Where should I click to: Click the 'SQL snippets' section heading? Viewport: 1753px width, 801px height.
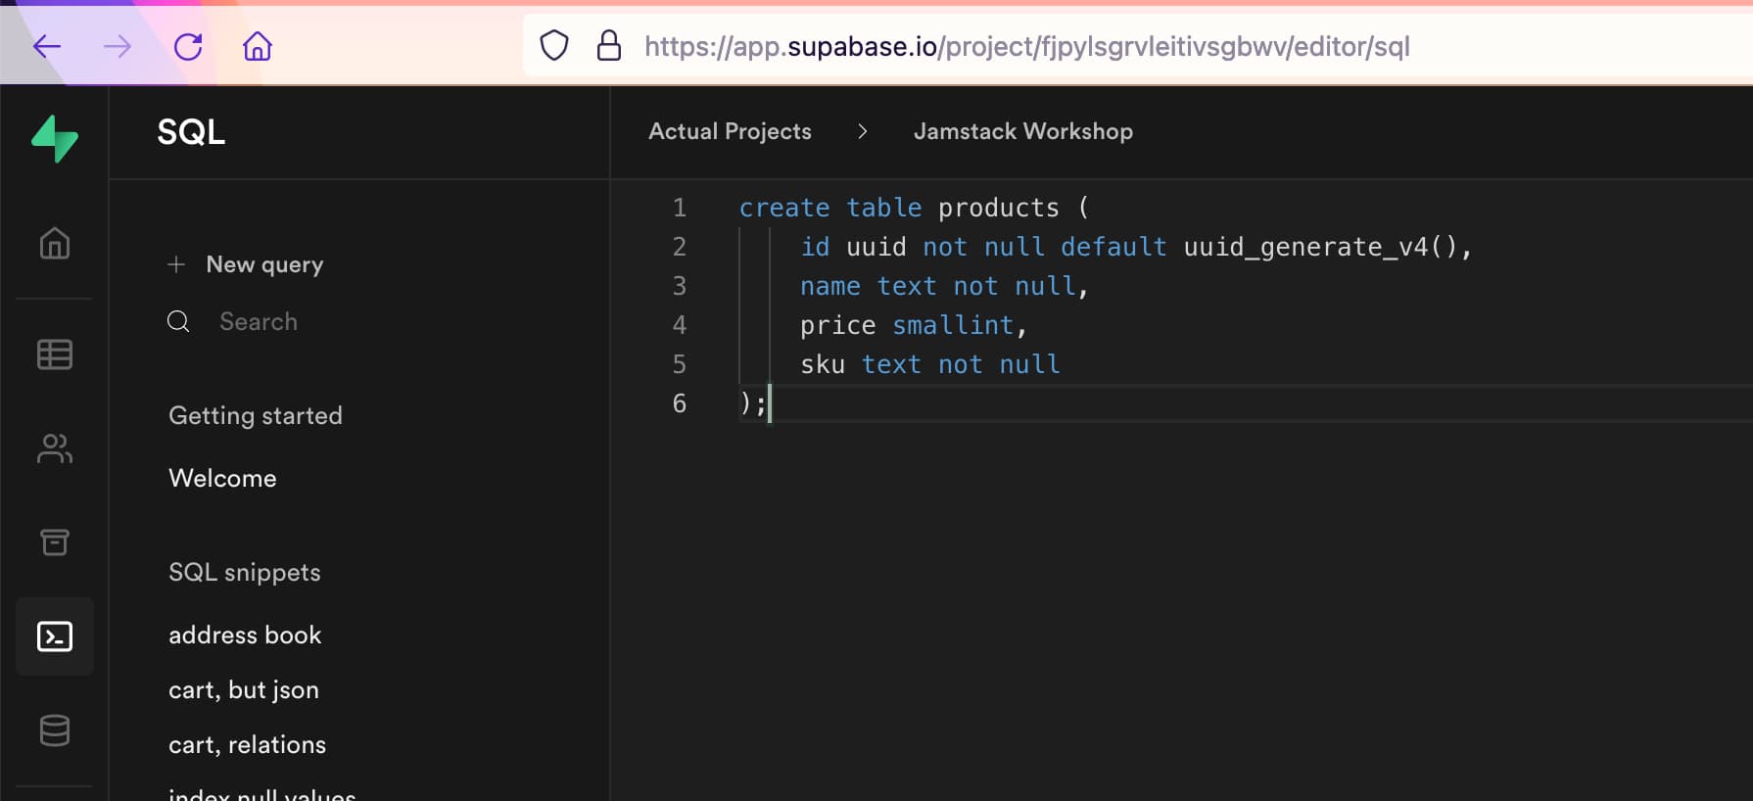point(244,572)
